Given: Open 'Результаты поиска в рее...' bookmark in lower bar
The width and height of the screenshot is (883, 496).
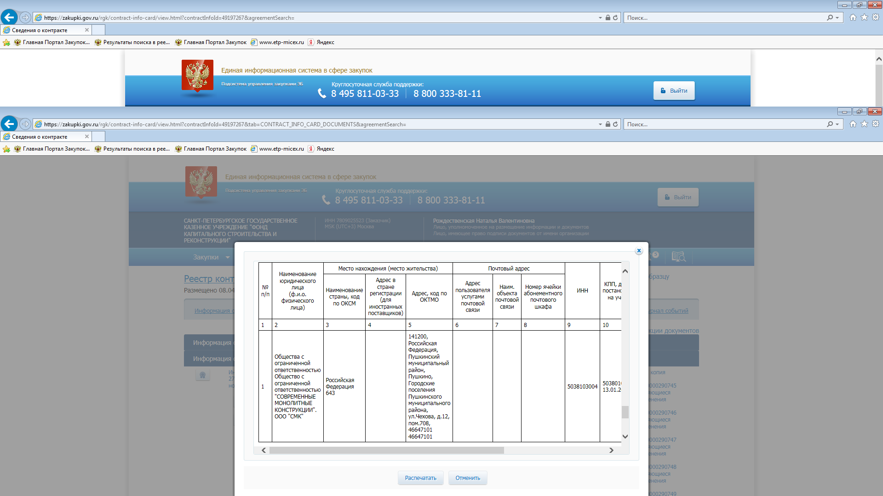Looking at the screenshot, I should (132, 149).
